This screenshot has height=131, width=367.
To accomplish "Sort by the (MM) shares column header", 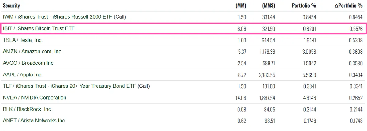I will 241,5.
